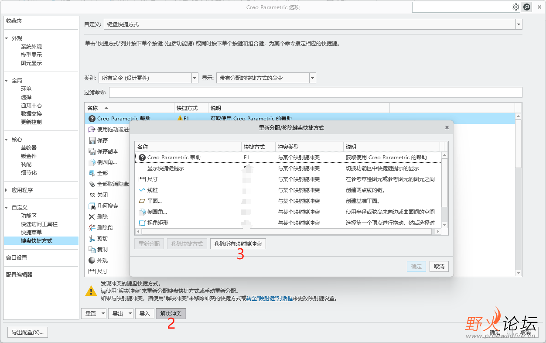546x343 pixels.
Task: Click the 外观 sphere icon
Action: [92, 261]
